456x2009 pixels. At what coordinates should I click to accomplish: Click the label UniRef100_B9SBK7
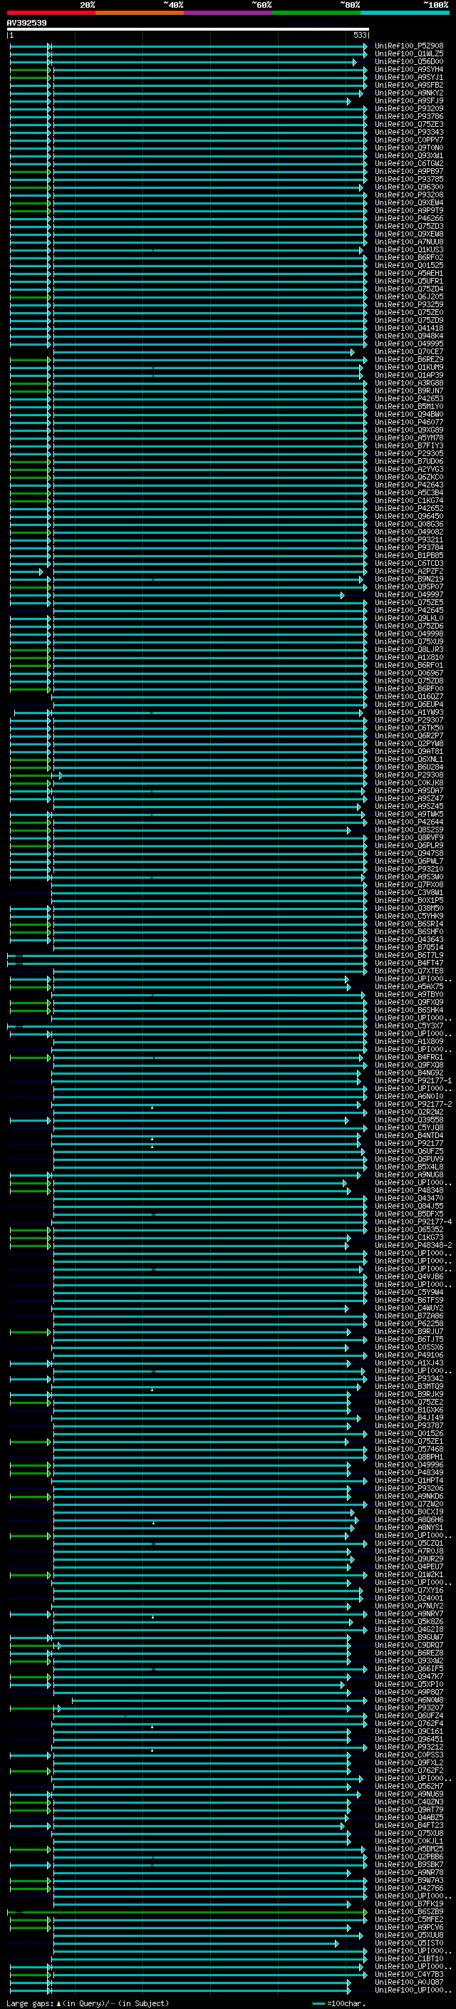tap(409, 1865)
